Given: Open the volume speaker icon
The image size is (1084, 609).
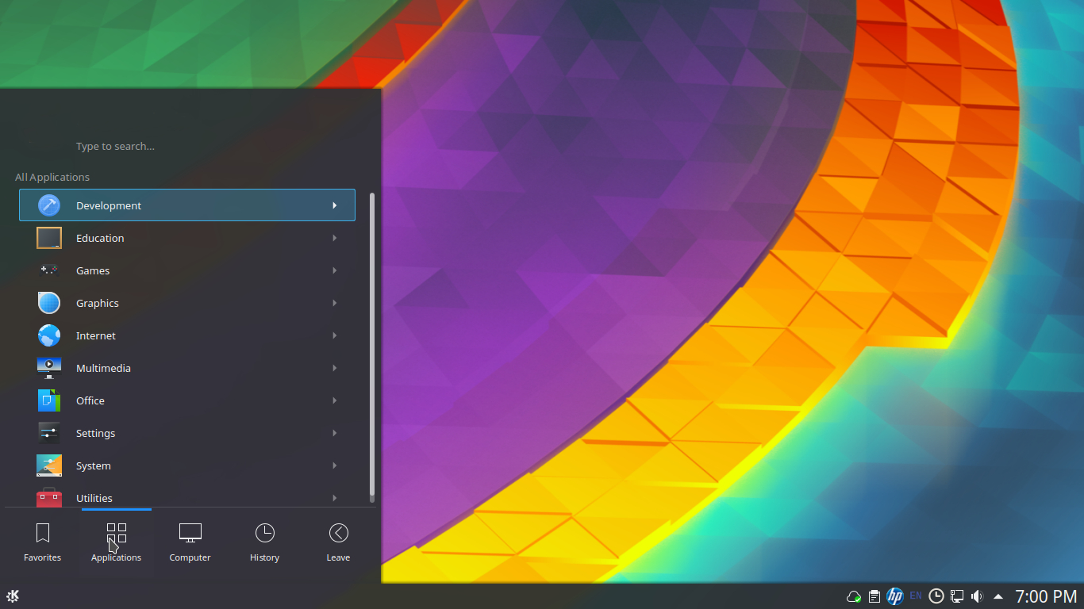Looking at the screenshot, I should 977,596.
